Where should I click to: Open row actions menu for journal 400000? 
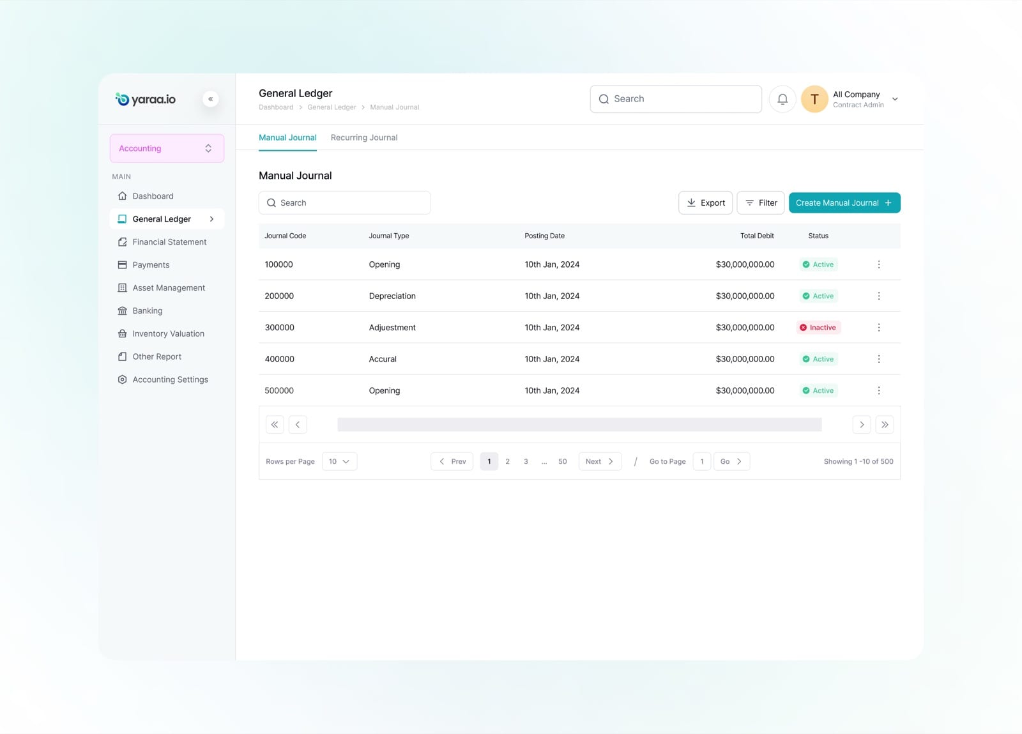[879, 359]
